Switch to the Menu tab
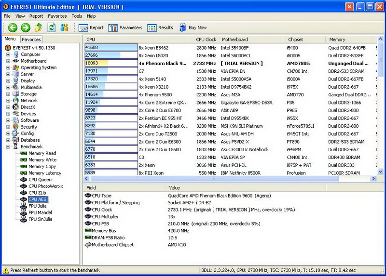Image resolution: width=386 pixels, height=276 pixels. (x=10, y=39)
